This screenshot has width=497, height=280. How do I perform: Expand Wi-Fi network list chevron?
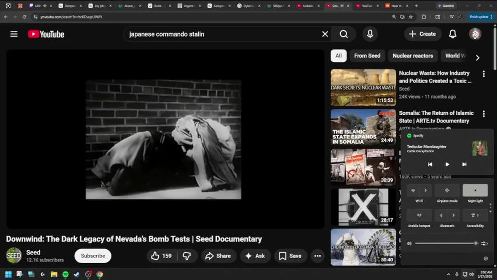click(x=425, y=191)
